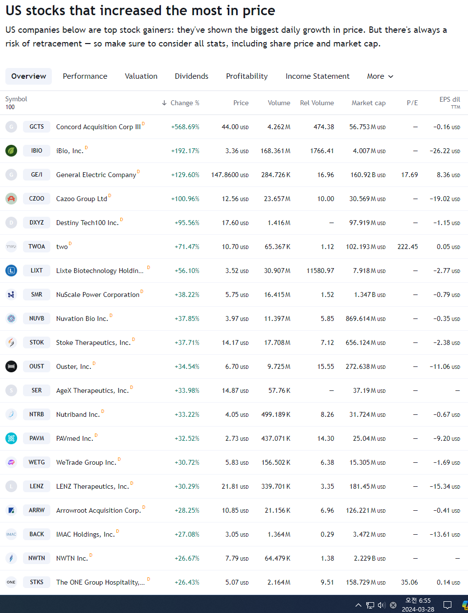Click the TWOA logo icon

pos(11,247)
